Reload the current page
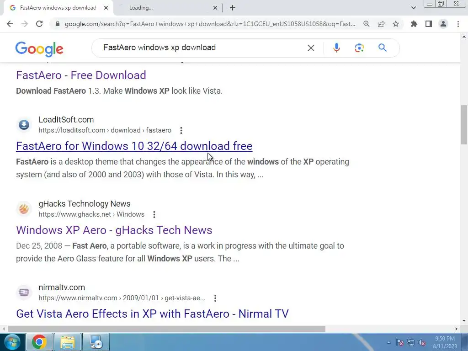This screenshot has width=468, height=351. (x=39, y=24)
